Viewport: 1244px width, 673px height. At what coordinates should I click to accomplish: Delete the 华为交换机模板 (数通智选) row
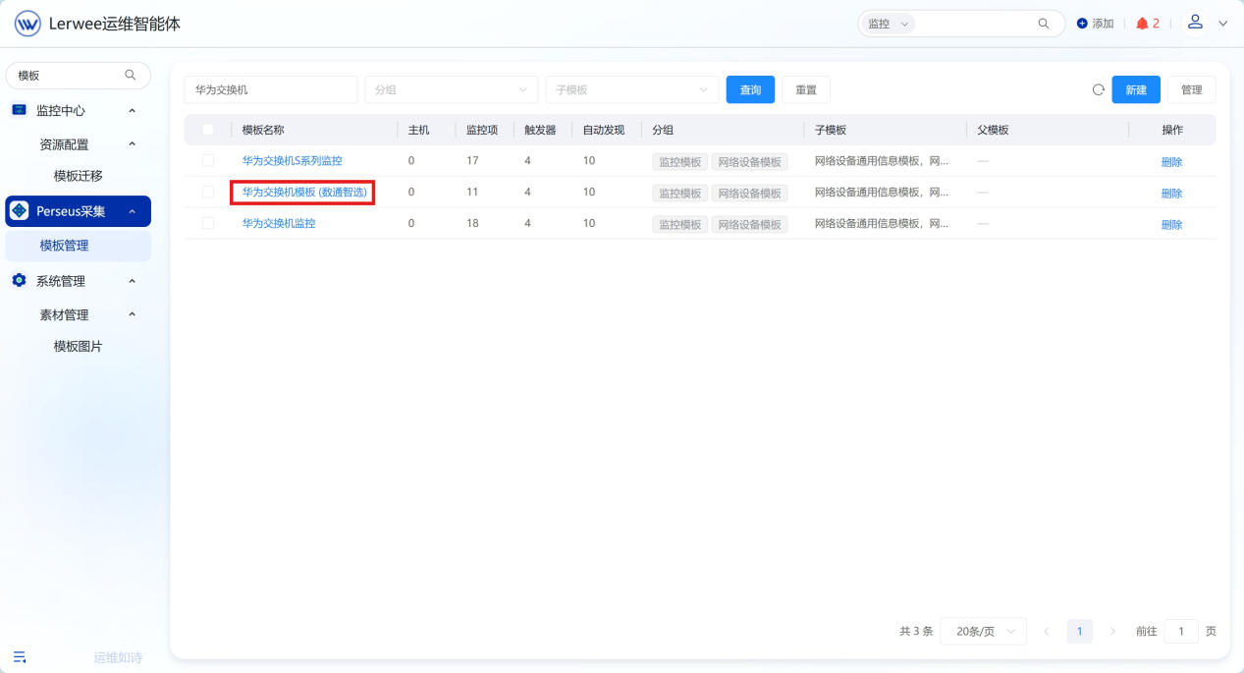pyautogui.click(x=1172, y=194)
